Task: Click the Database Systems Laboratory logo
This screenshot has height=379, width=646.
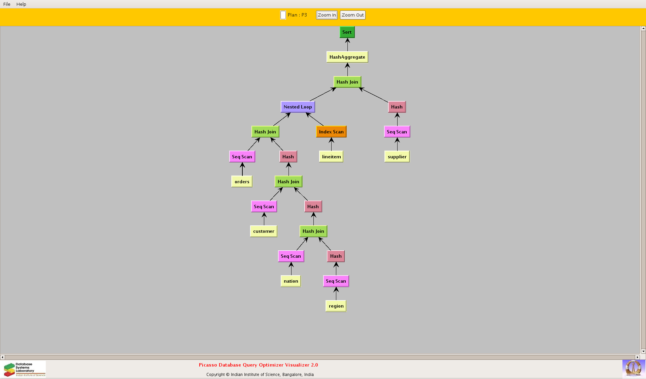Action: [24, 369]
